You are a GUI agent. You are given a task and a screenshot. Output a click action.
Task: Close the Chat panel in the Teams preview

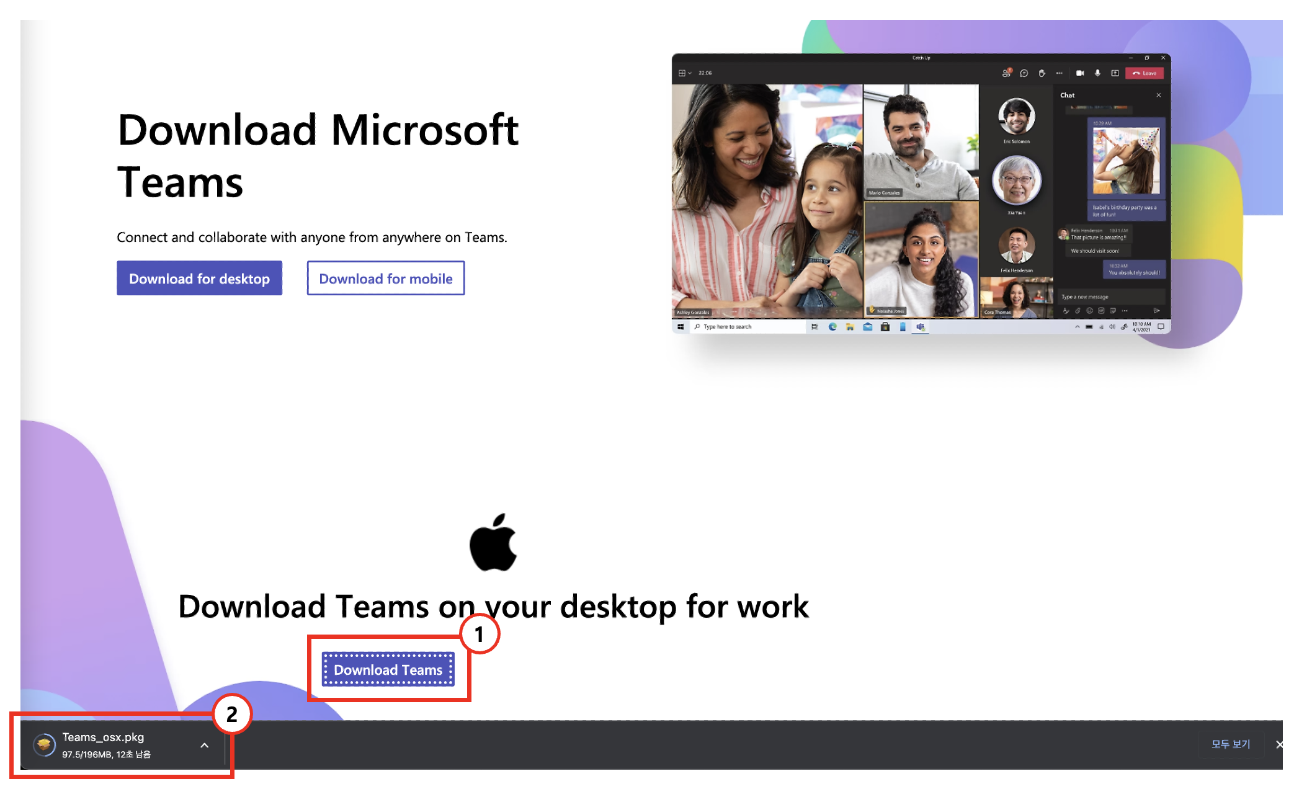click(x=1158, y=96)
